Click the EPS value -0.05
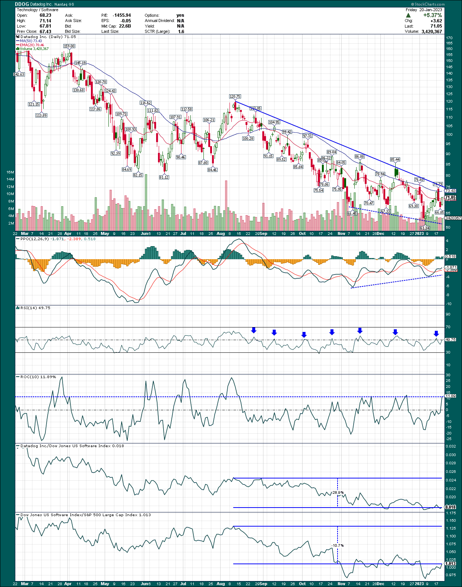This screenshot has height=587, width=462. coord(126,21)
